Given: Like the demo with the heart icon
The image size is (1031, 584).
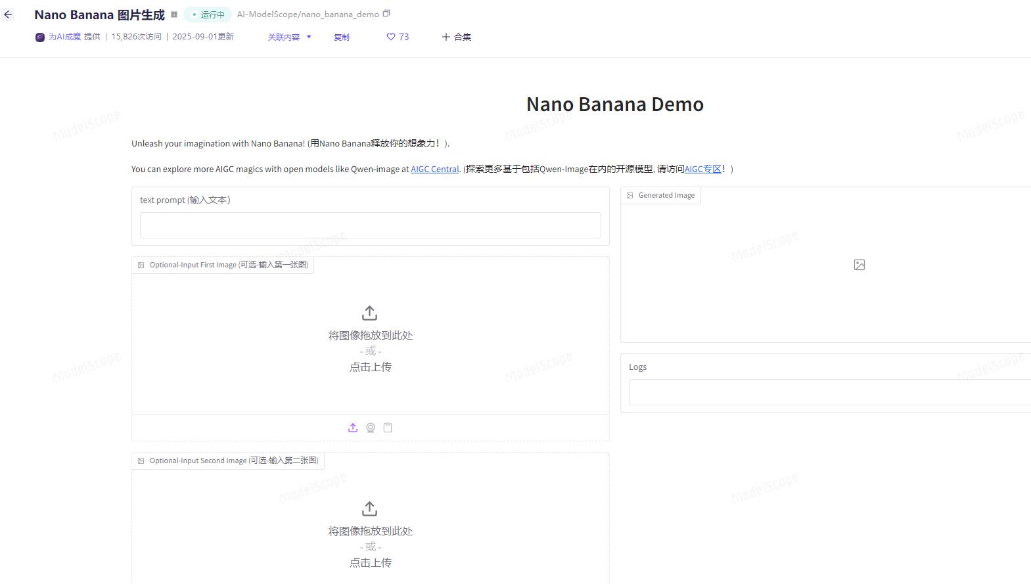Looking at the screenshot, I should coord(391,37).
